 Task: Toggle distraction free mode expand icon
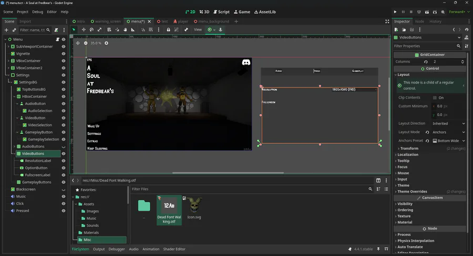point(387,22)
